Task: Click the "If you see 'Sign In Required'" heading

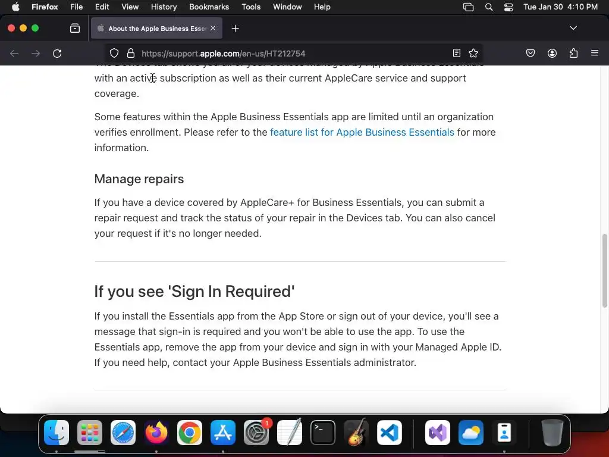Action: pos(194,291)
